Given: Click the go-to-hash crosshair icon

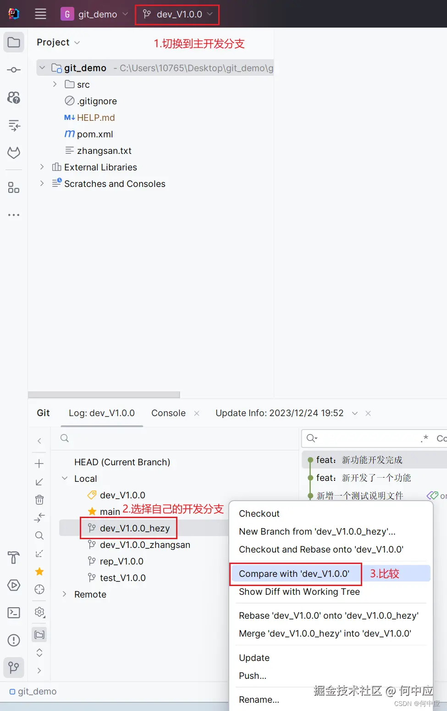Looking at the screenshot, I should (x=39, y=589).
